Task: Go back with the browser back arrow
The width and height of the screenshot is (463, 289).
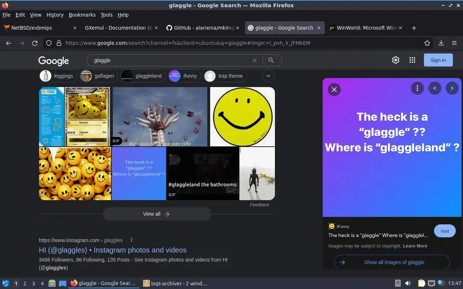Action: tap(9, 43)
